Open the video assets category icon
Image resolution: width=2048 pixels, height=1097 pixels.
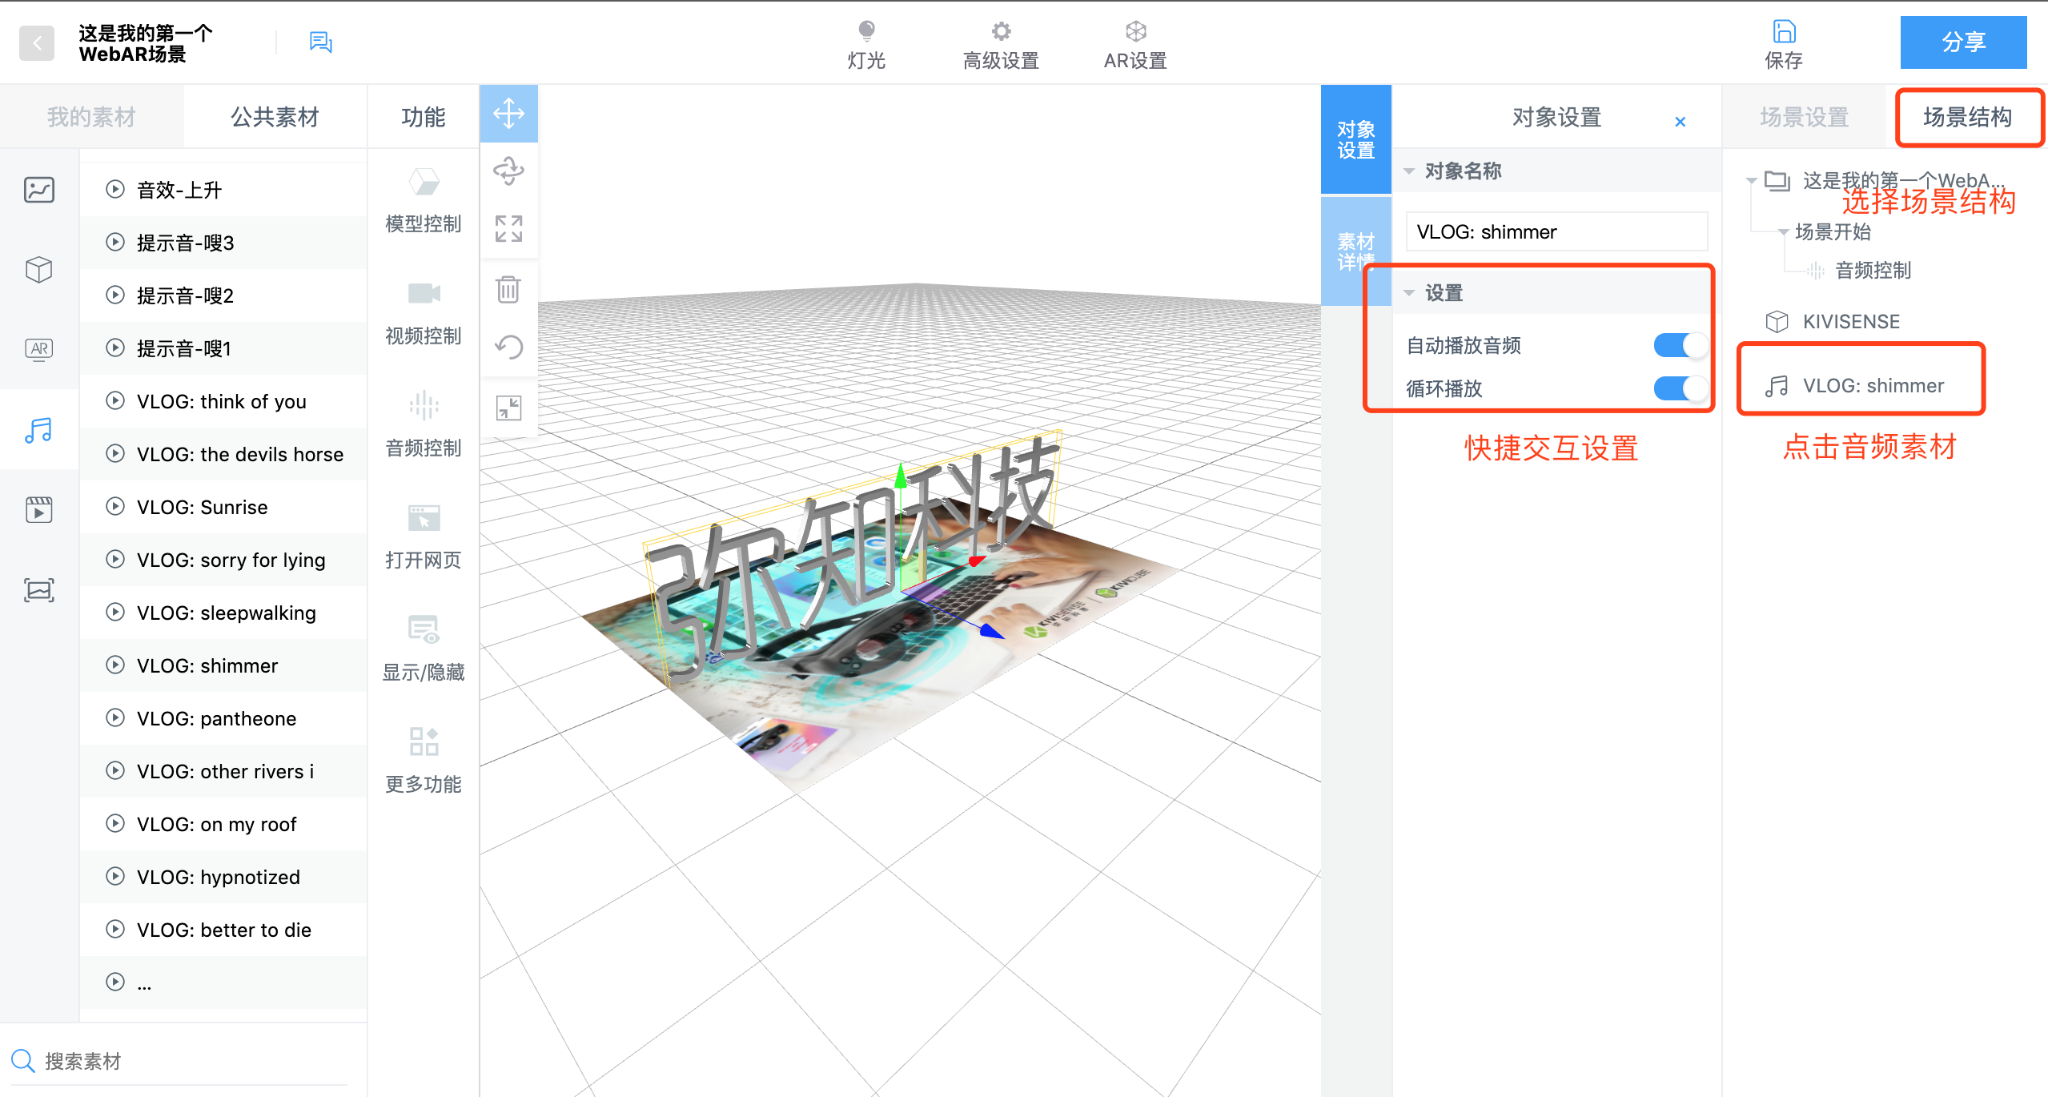(x=38, y=510)
